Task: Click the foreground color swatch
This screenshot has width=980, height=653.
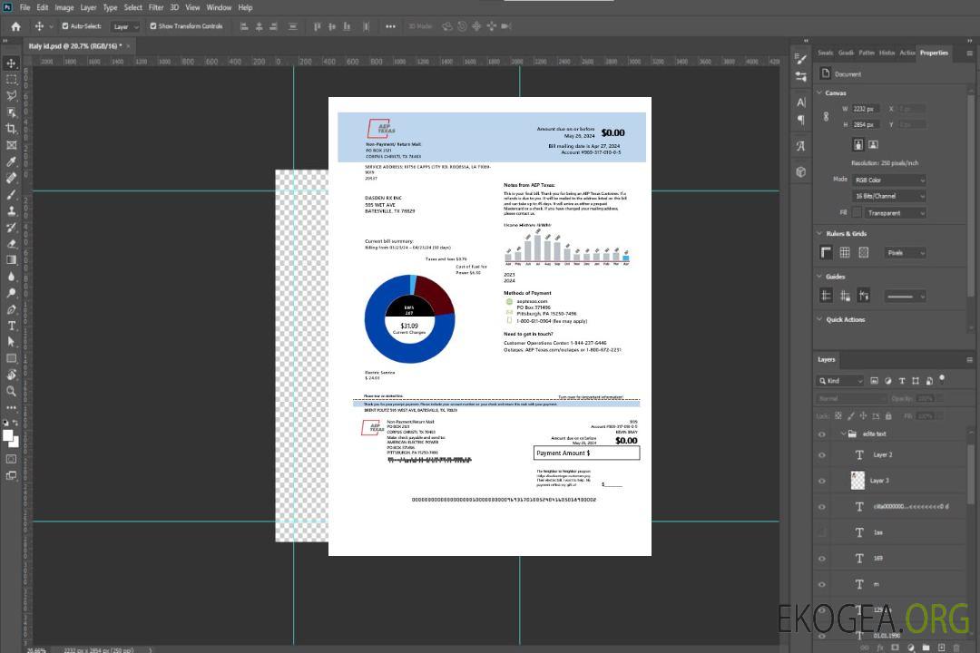Action: 8,435
